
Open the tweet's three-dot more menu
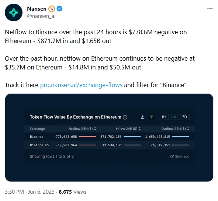click(210, 8)
